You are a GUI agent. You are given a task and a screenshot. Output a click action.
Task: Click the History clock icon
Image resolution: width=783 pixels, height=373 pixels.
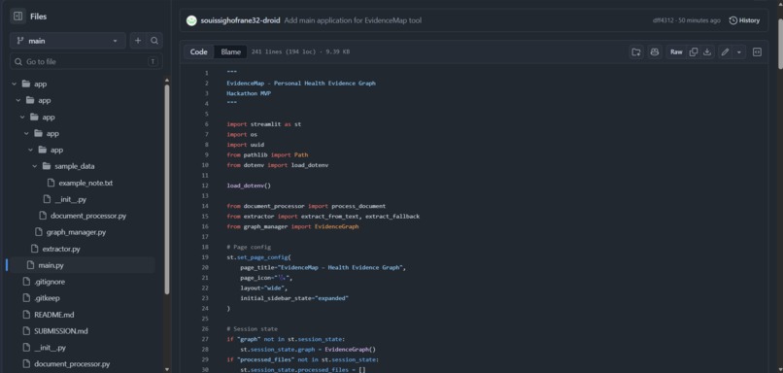[733, 20]
